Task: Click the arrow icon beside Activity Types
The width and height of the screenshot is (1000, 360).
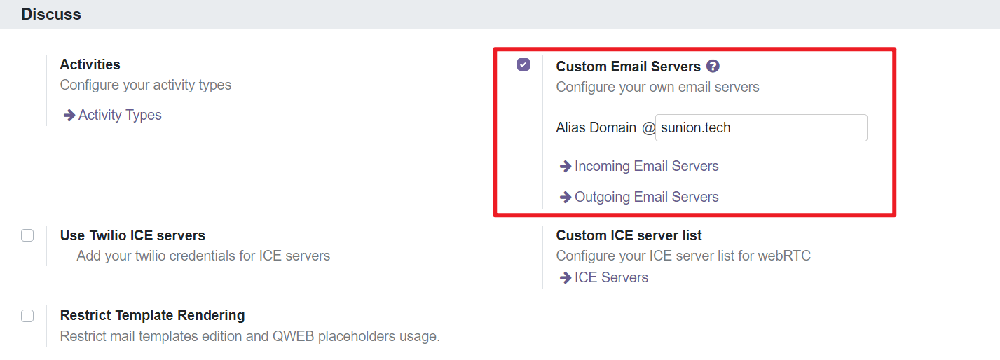Action: pyautogui.click(x=69, y=116)
